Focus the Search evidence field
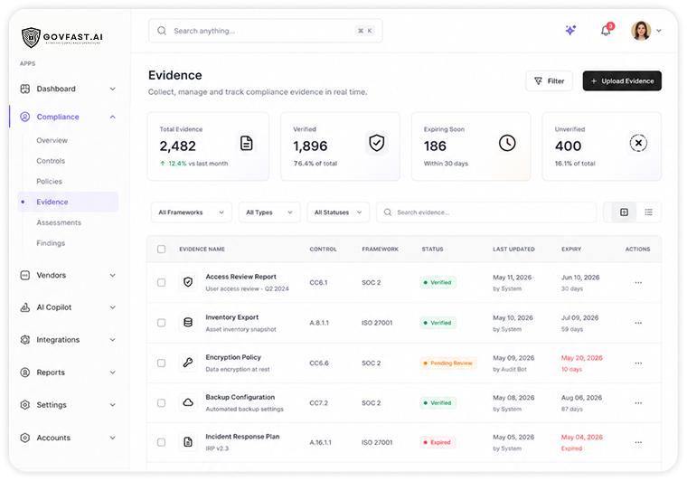 click(x=486, y=212)
